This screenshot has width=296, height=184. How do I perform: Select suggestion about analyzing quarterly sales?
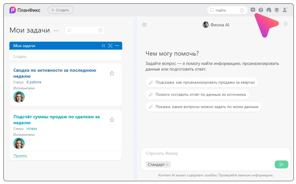[202, 83]
